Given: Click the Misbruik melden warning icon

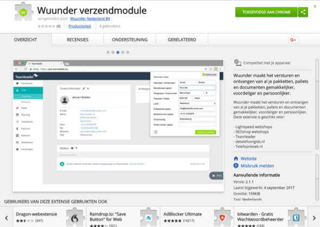Looking at the screenshot, I should [236, 166].
